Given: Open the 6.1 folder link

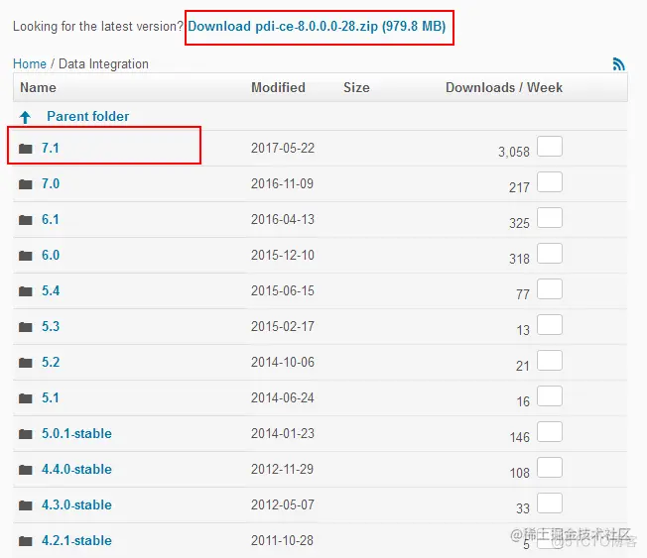Looking at the screenshot, I should pyautogui.click(x=51, y=219).
